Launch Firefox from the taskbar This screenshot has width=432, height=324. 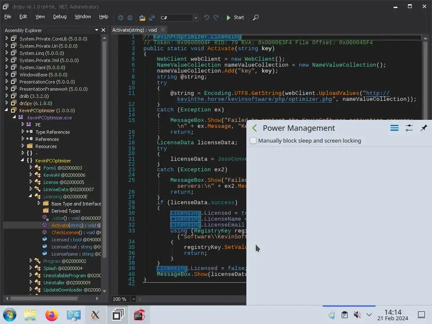[x=51, y=315]
